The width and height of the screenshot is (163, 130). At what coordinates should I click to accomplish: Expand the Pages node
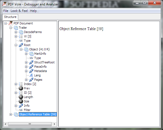pyautogui.click(x=26, y=80)
